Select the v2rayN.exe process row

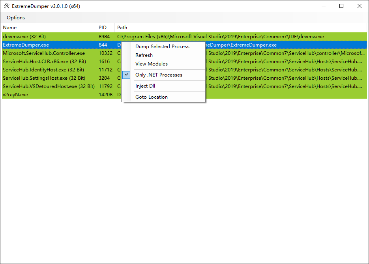(185, 95)
